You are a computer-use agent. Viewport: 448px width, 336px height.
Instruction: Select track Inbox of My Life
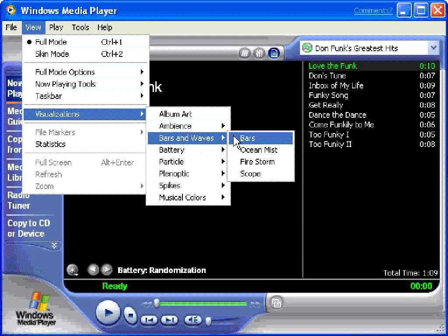(x=371, y=85)
